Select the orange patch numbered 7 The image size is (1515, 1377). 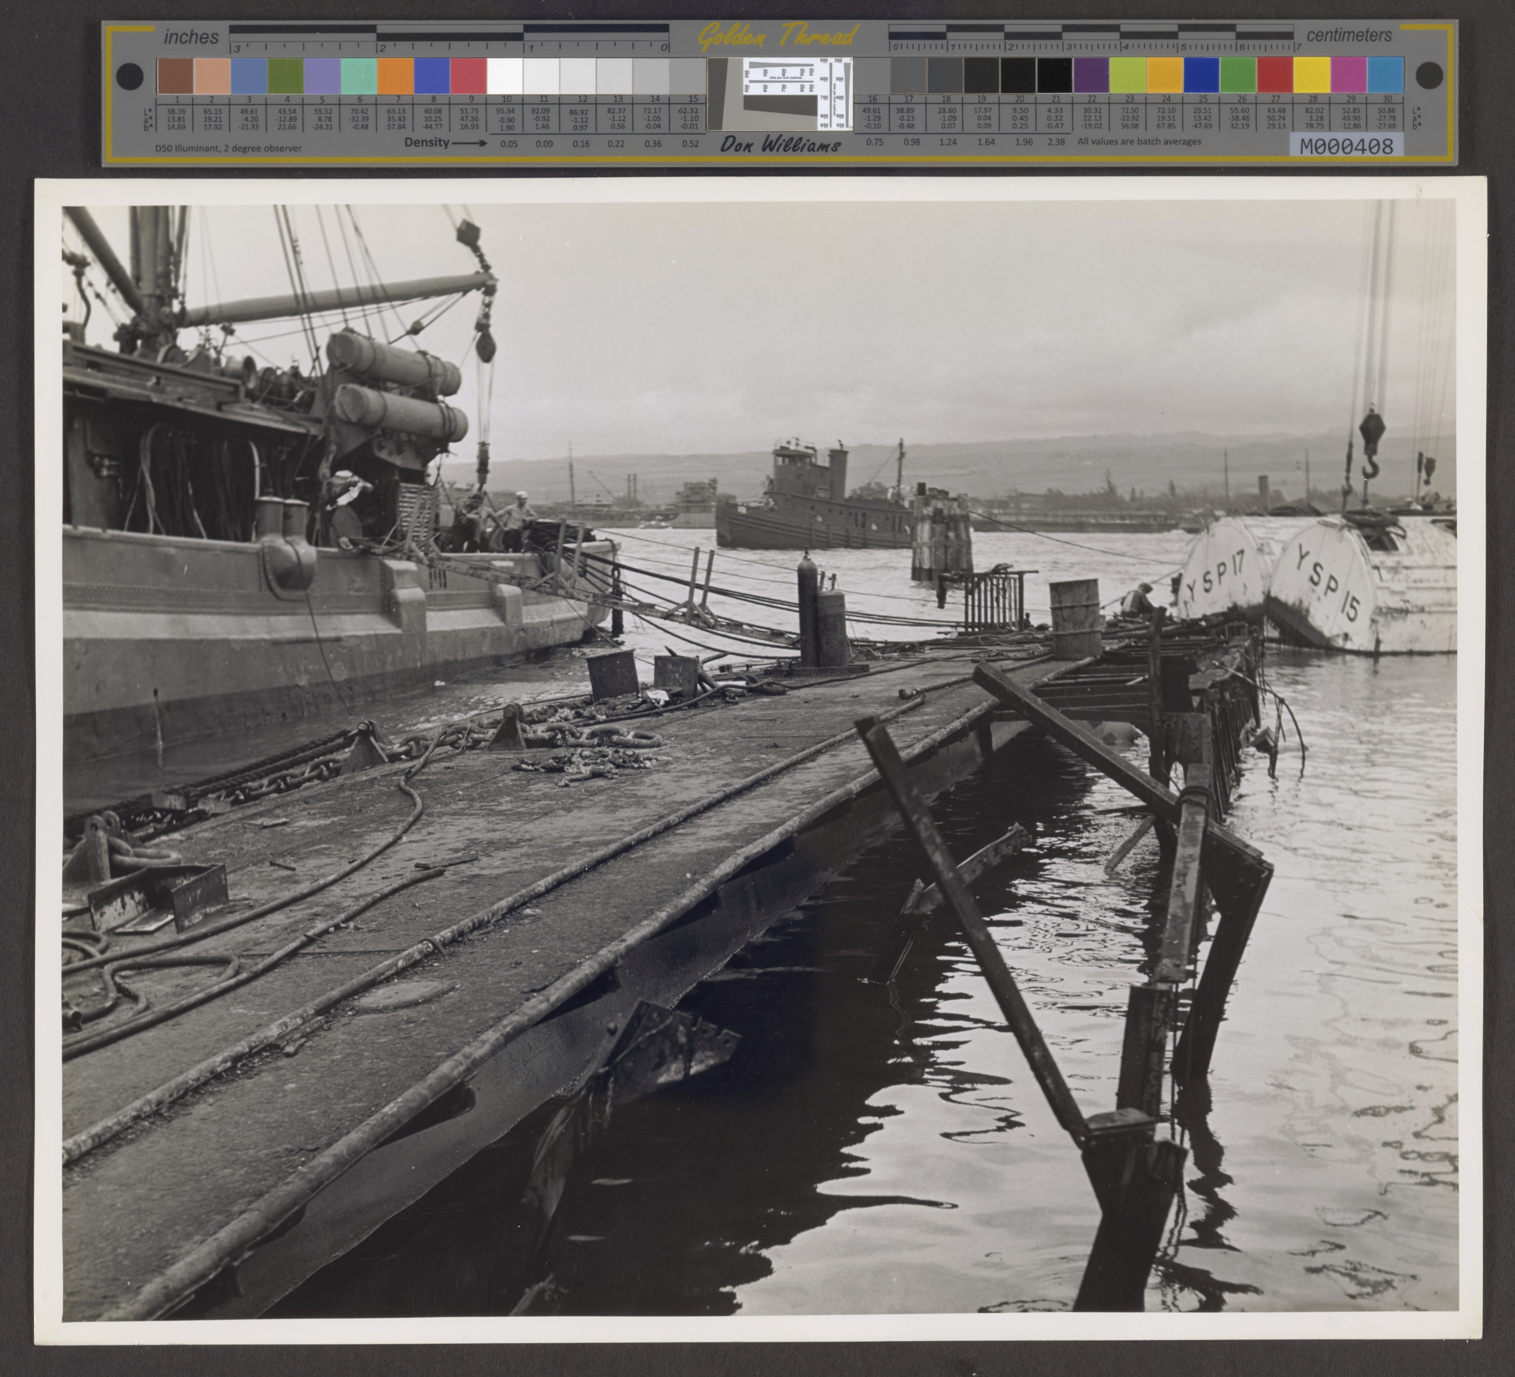coord(395,76)
